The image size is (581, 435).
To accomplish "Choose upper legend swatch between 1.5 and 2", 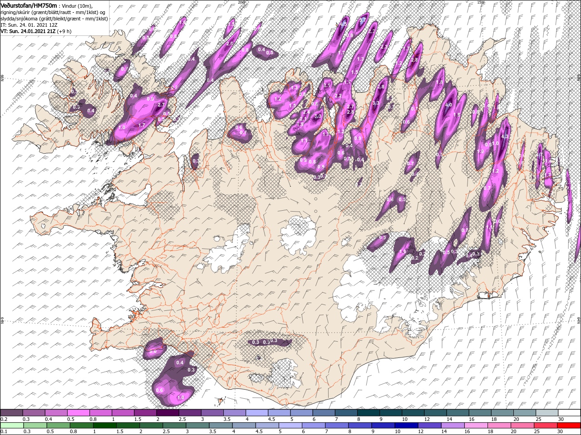I will click(145, 413).
